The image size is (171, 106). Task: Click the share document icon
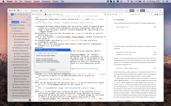pyautogui.click(x=127, y=10)
